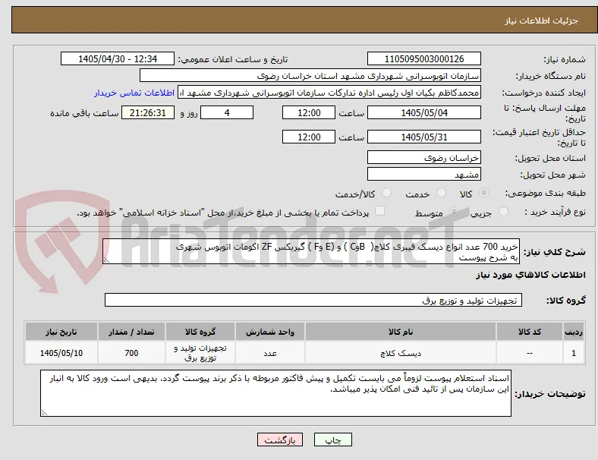Click the request creator name field
598x460 pixels.
[329, 93]
